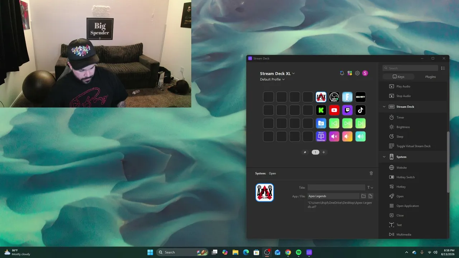Select the volume up key

[360, 137]
